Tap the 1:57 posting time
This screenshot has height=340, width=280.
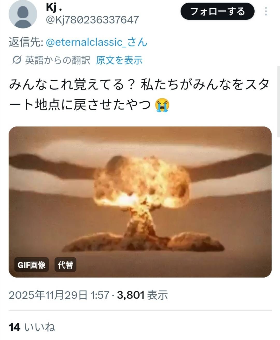[100, 295]
